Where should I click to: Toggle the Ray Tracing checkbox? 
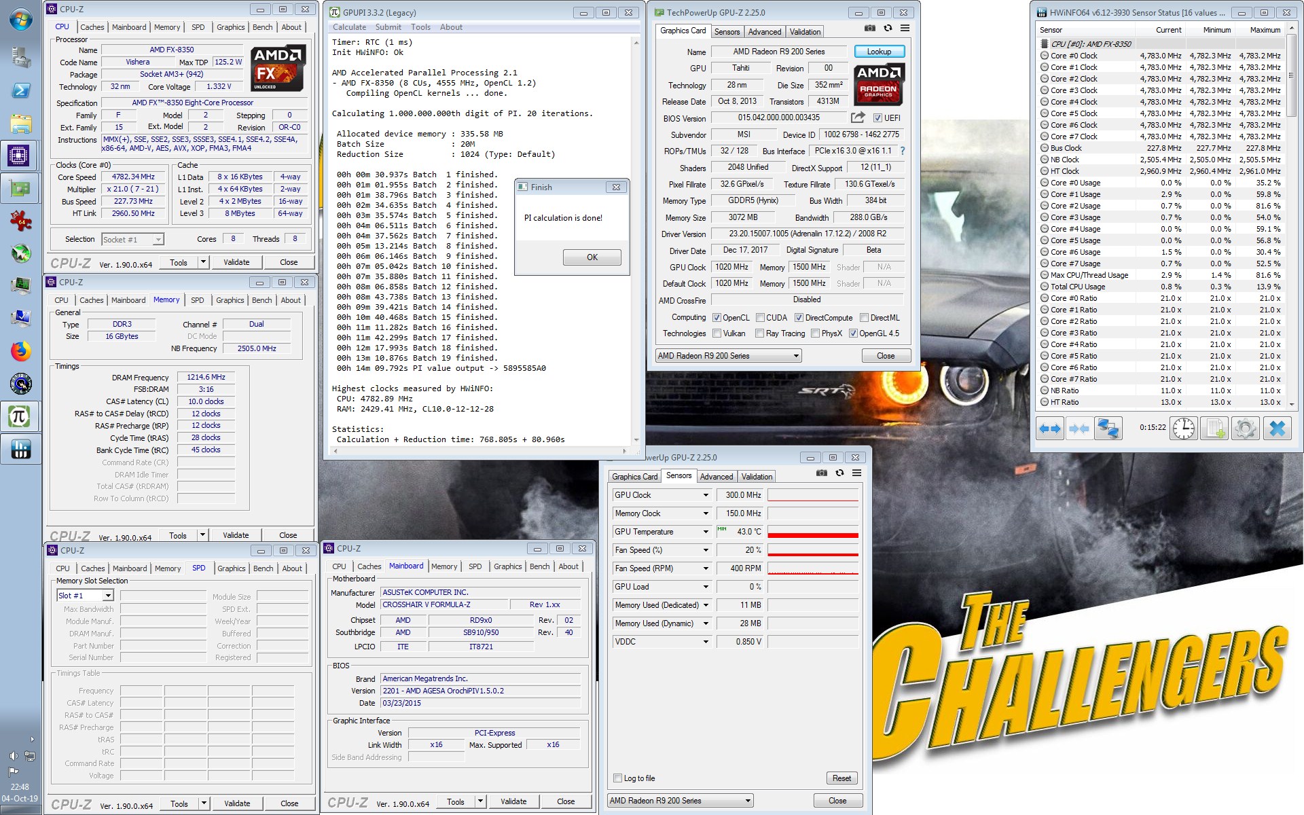point(760,333)
